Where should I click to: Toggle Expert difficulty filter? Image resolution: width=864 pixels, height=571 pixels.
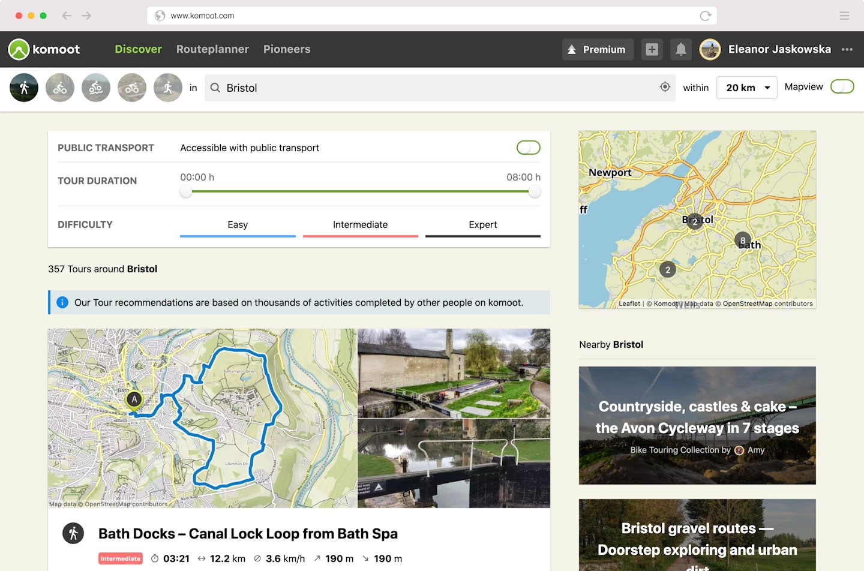click(x=483, y=227)
